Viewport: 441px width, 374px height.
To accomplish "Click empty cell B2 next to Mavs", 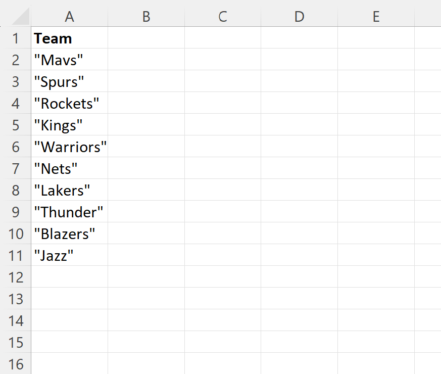I will pyautogui.click(x=146, y=60).
